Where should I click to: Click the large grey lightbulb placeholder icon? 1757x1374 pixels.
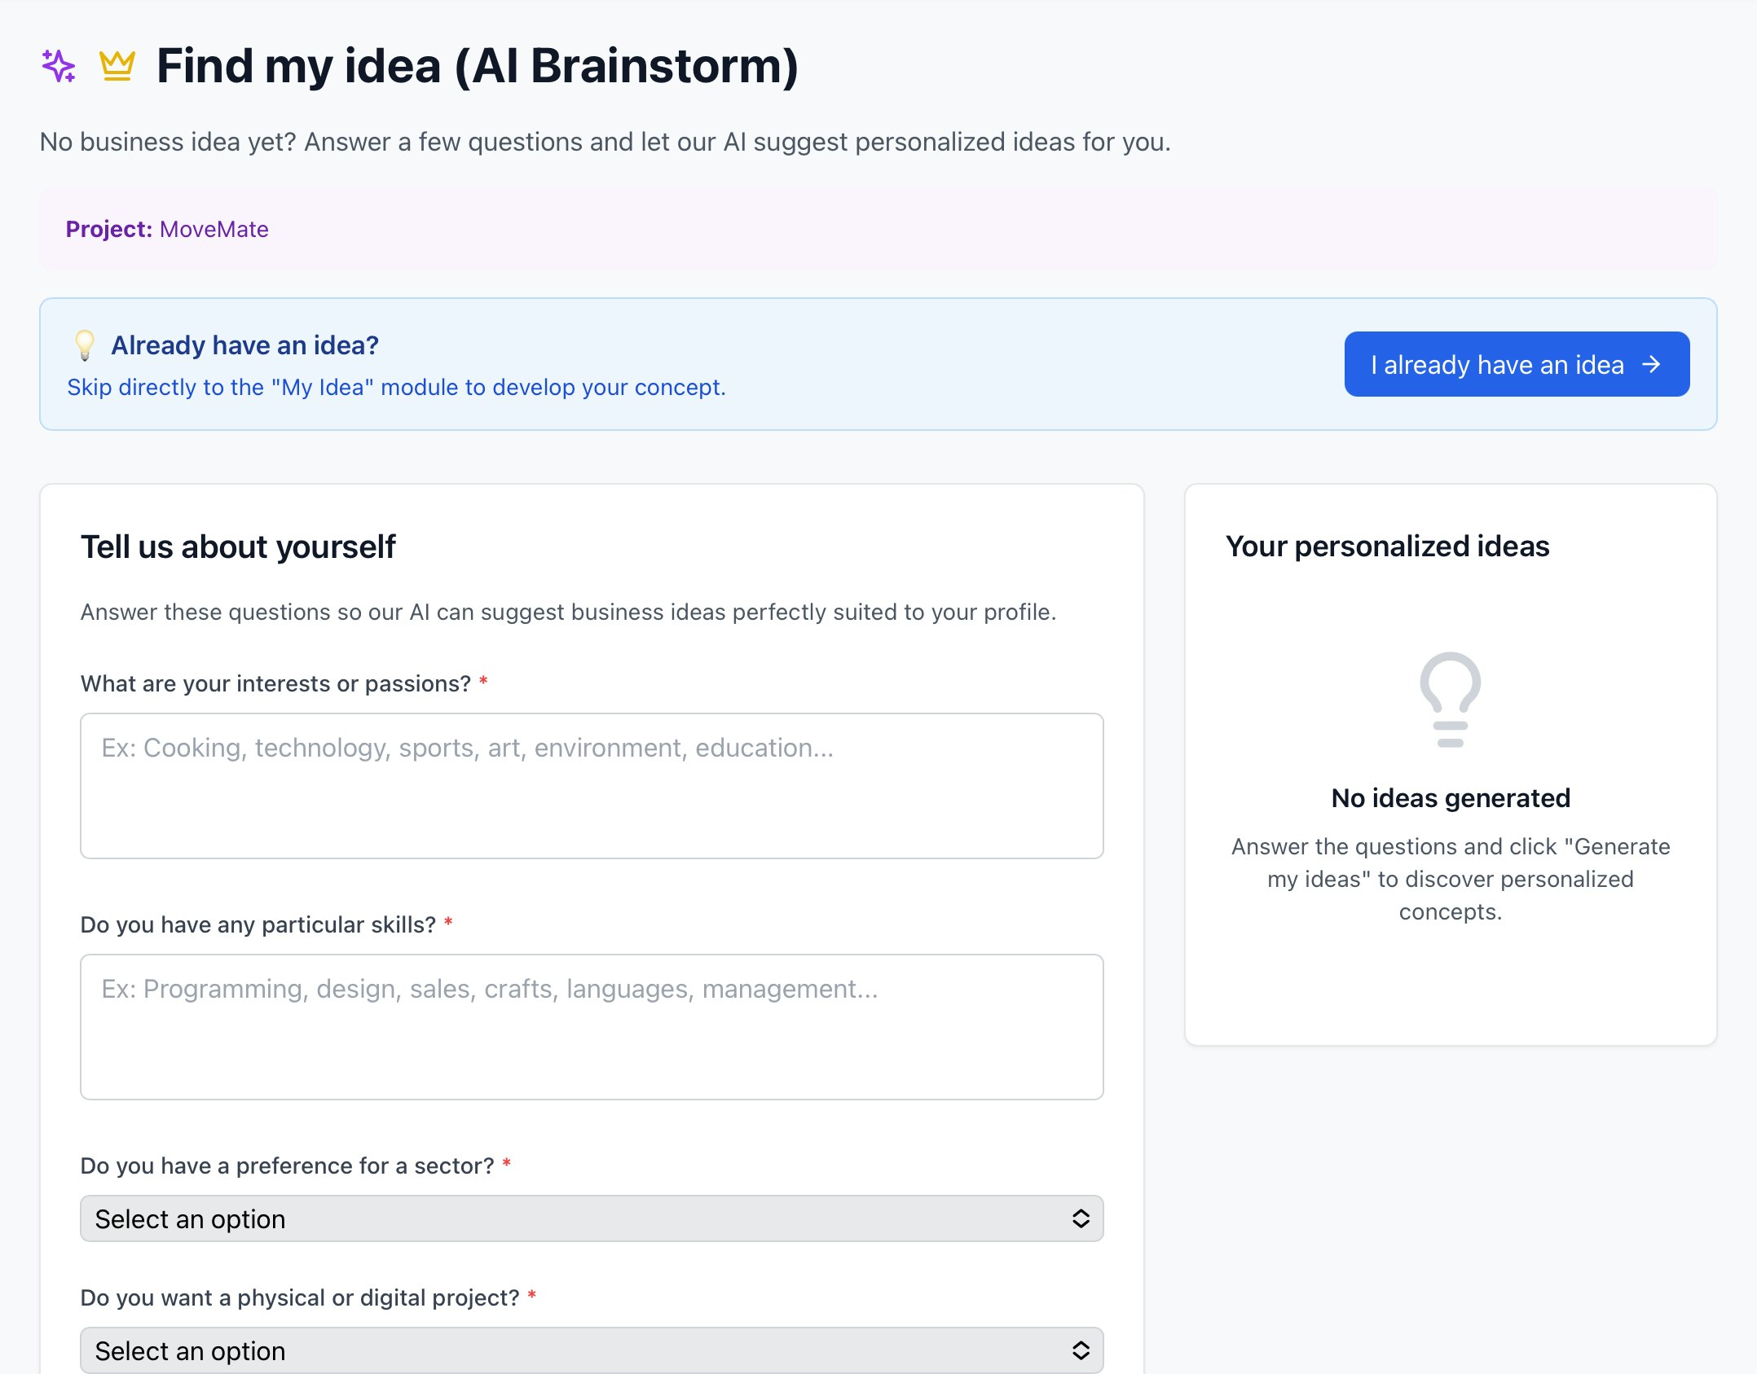(1450, 699)
